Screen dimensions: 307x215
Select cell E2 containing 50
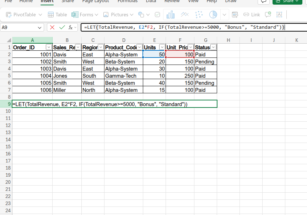[x=154, y=55]
